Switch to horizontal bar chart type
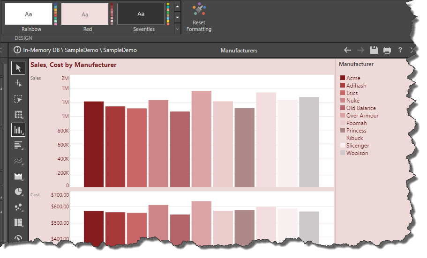Screen dimensions: 427x258 18,145
